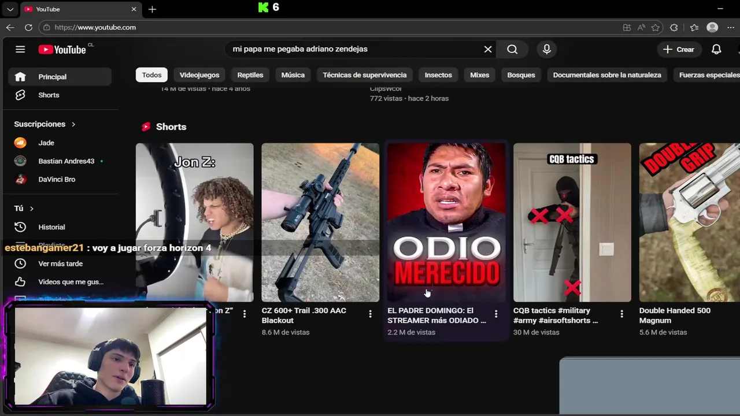740x416 pixels.
Task: Open the browser profile avatar
Action: tap(712, 27)
